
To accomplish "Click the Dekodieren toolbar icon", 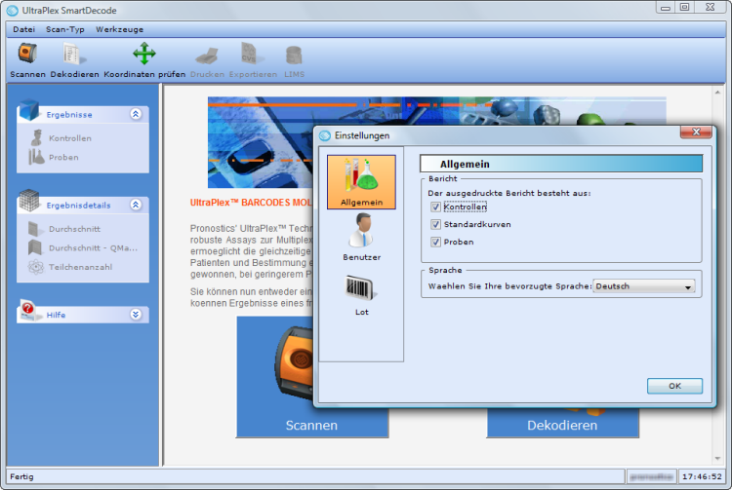I will tap(74, 54).
